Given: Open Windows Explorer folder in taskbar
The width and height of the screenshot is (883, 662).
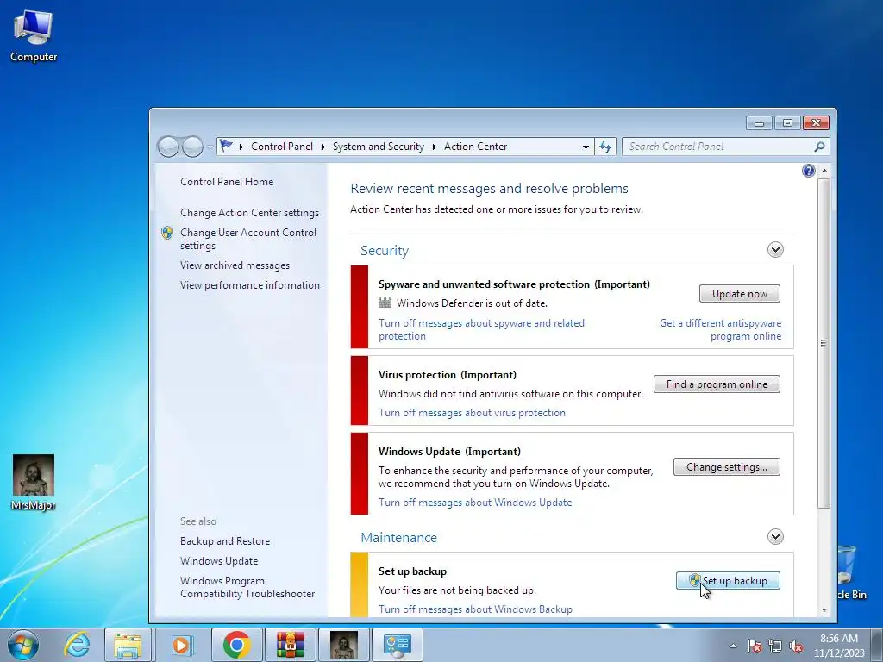Looking at the screenshot, I should 128,645.
